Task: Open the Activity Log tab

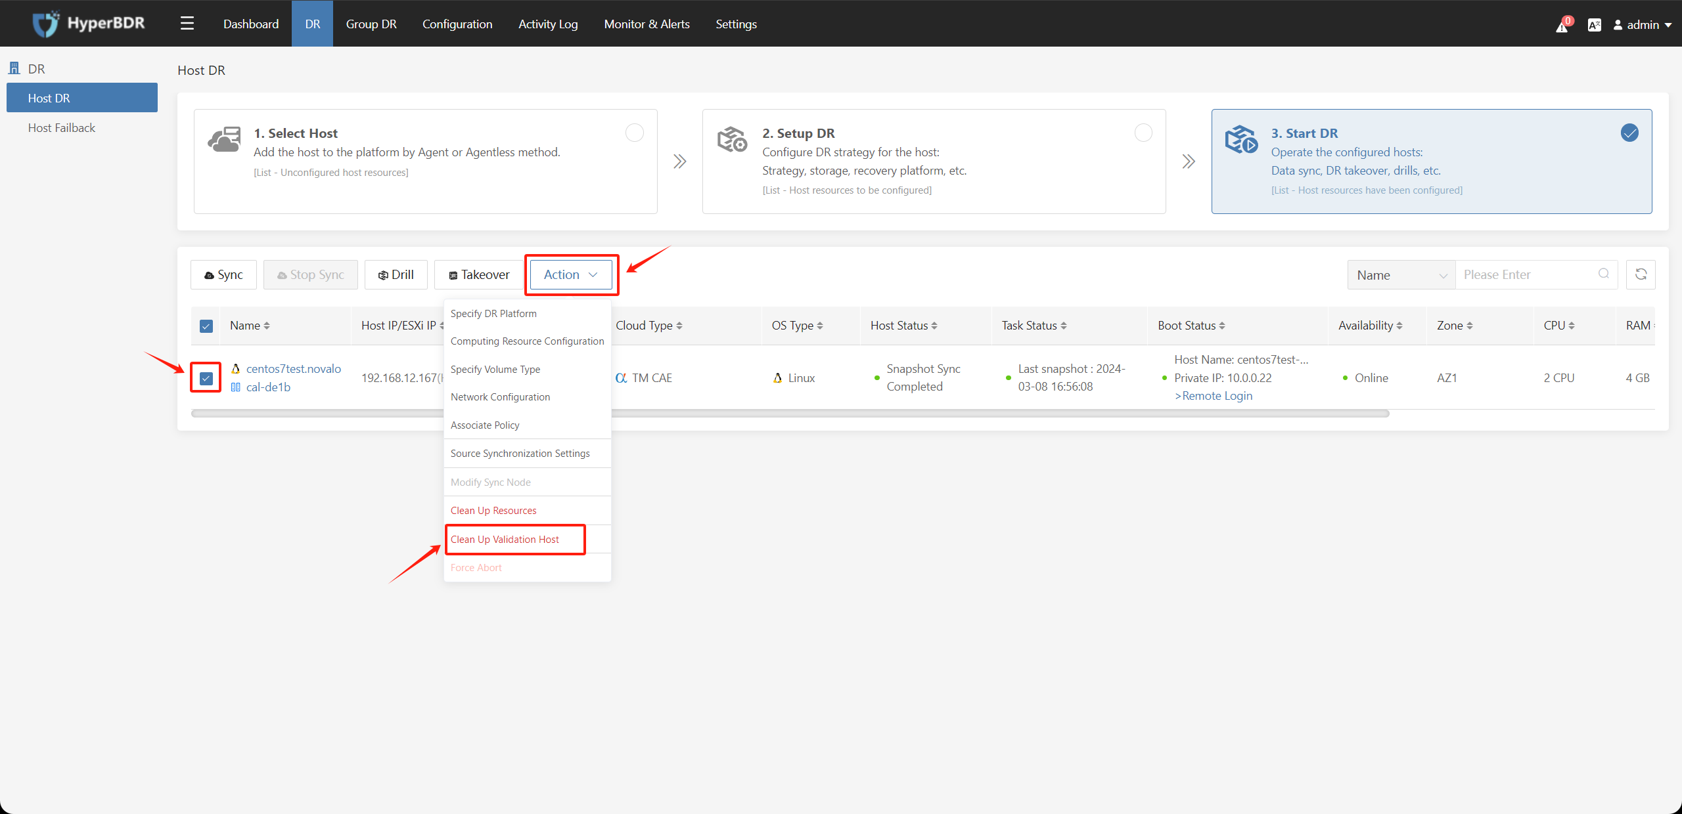Action: point(548,24)
